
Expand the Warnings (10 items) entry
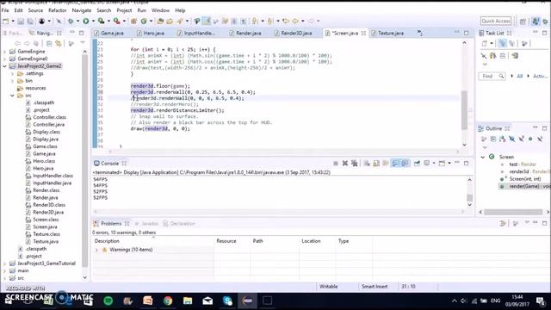(96, 250)
